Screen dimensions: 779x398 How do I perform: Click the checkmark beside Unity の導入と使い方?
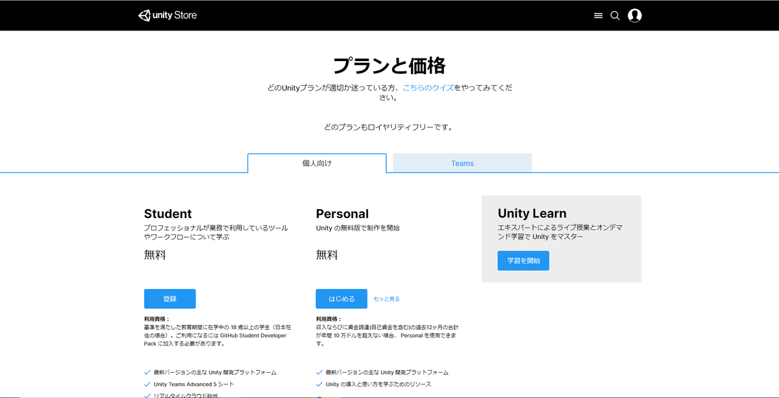click(319, 384)
